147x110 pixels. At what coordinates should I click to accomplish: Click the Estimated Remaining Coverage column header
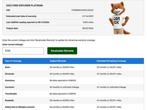coord(111,61)
